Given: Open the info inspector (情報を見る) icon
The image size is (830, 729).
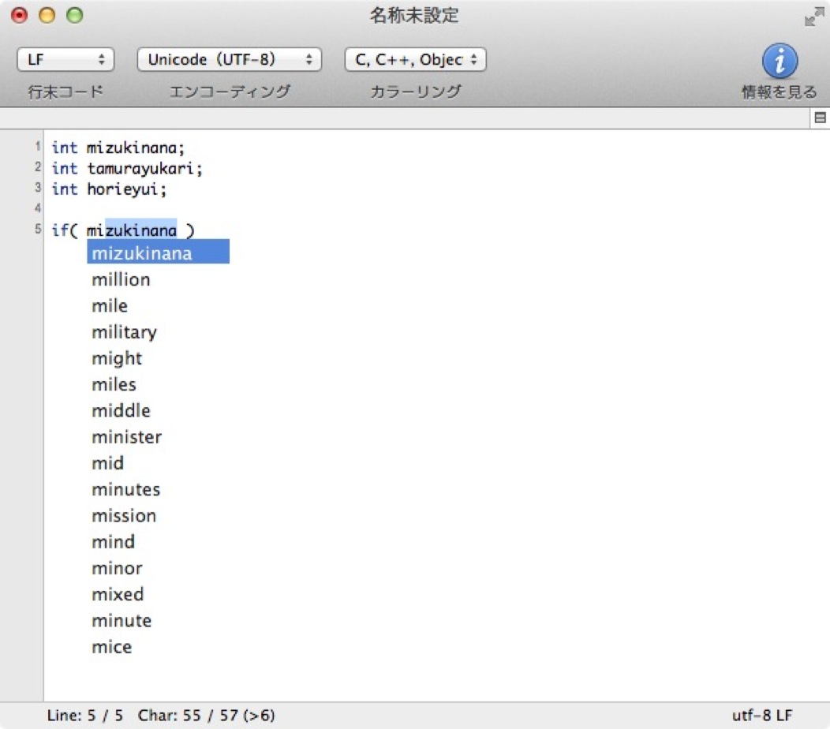Looking at the screenshot, I should (x=780, y=61).
